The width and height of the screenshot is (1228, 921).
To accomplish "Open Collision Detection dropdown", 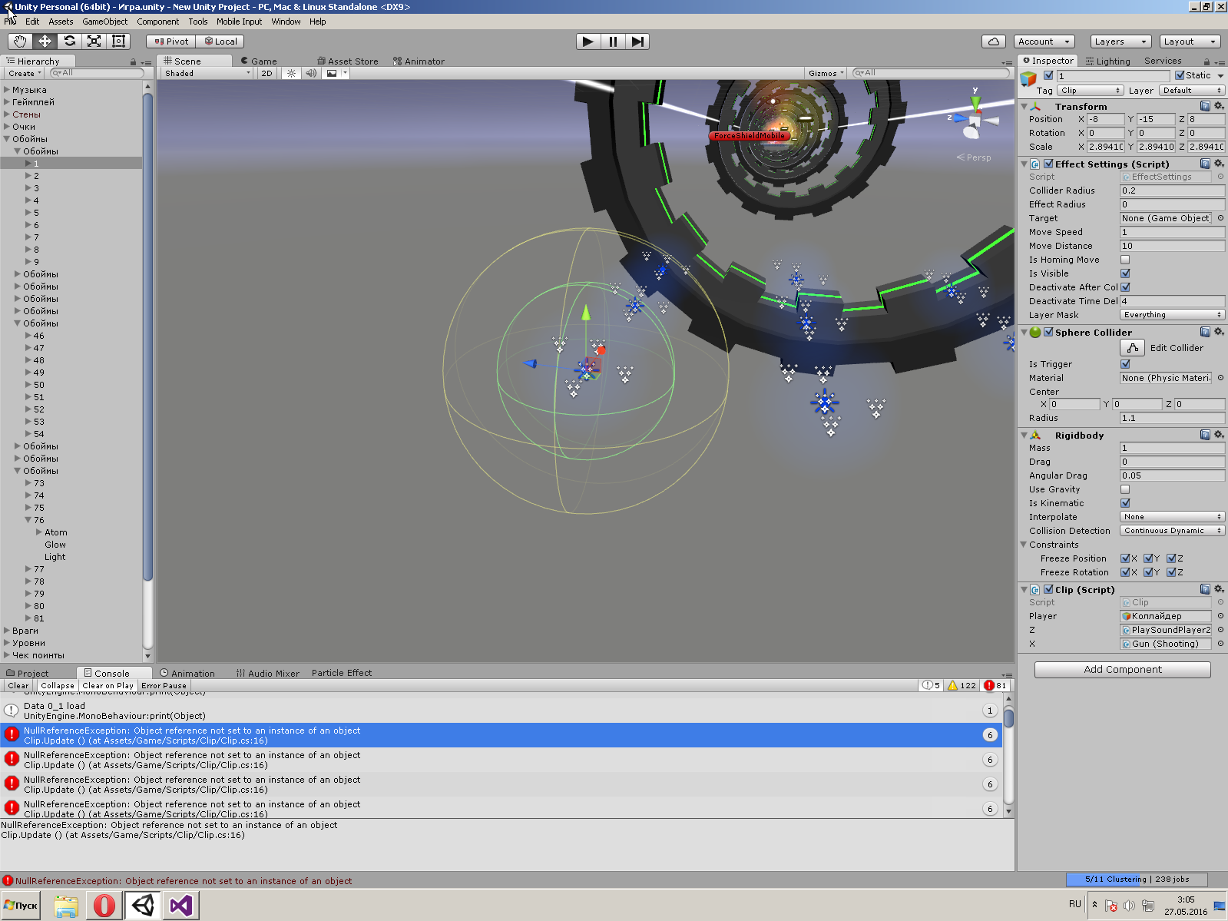I will 1172,531.
